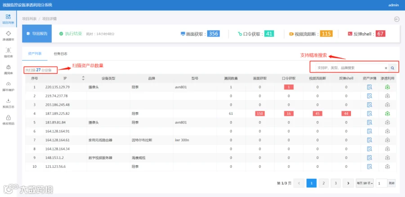405x197 pixels.
Task: Open asset details for 121.123.56.6
Action: [x=369, y=166]
